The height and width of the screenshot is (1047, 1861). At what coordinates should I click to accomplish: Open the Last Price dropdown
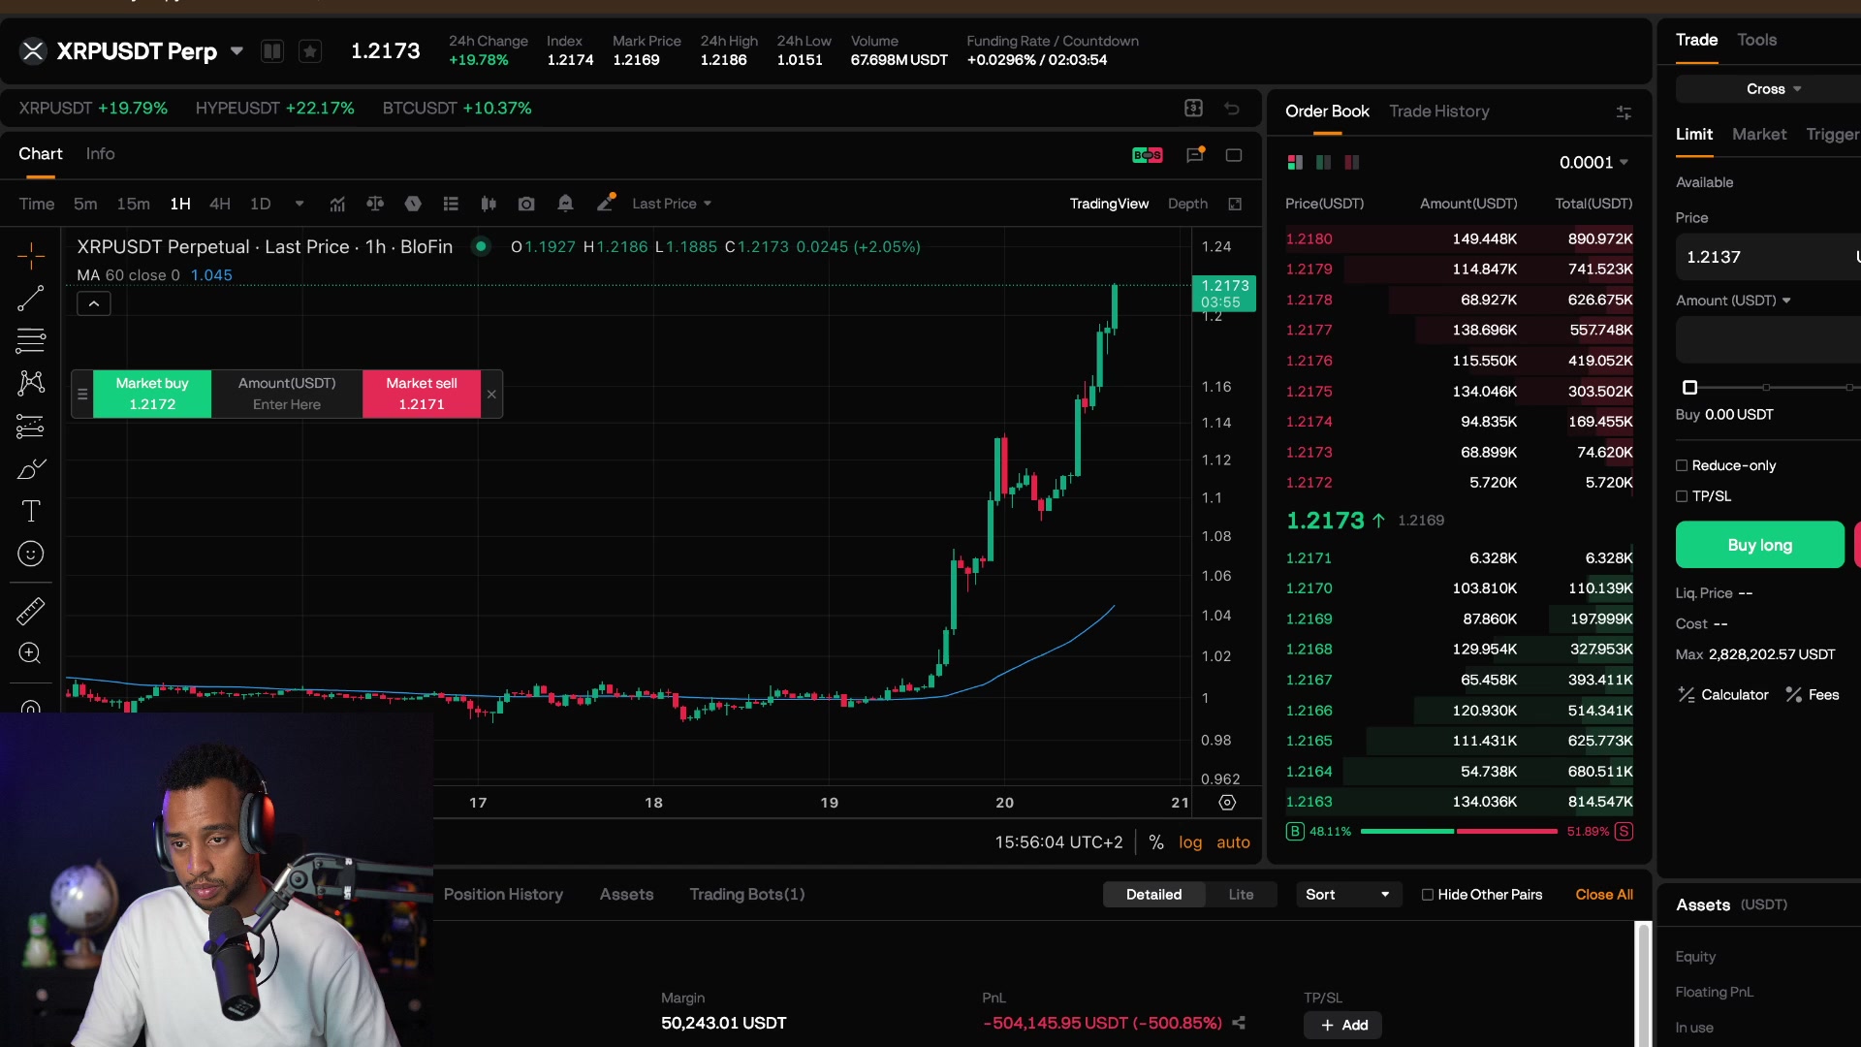[672, 204]
